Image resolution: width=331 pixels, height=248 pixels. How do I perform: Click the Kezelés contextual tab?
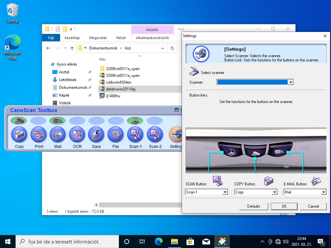tap(153, 30)
